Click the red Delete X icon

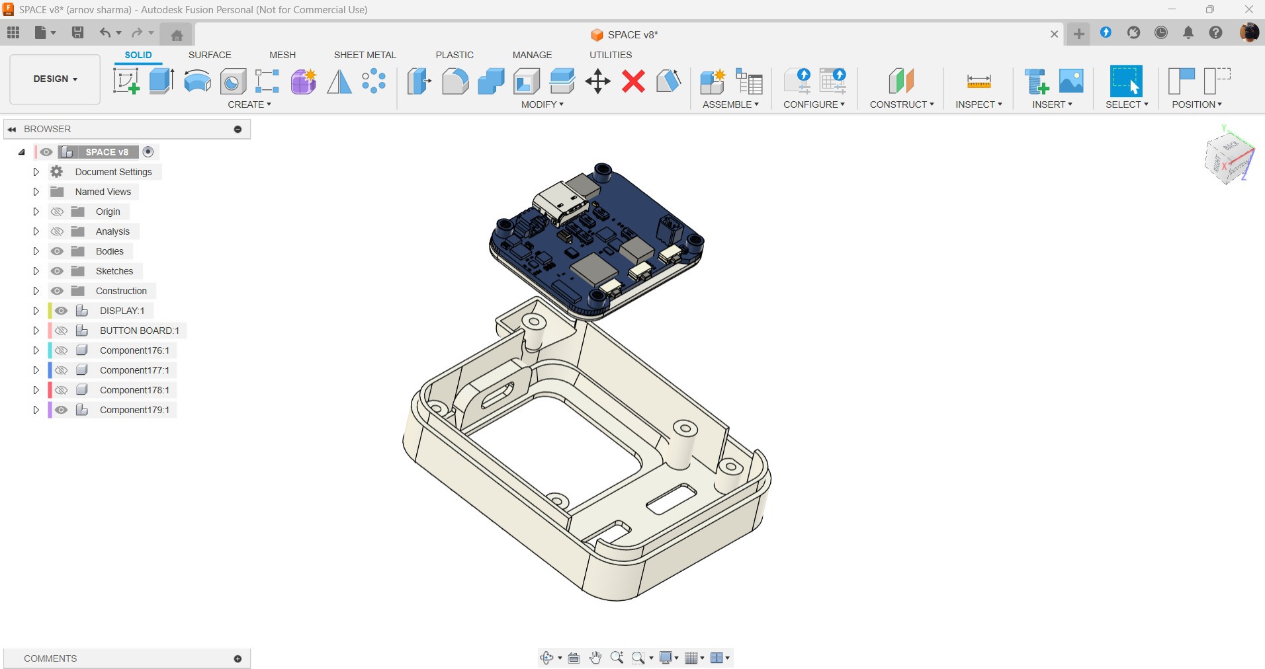click(633, 81)
